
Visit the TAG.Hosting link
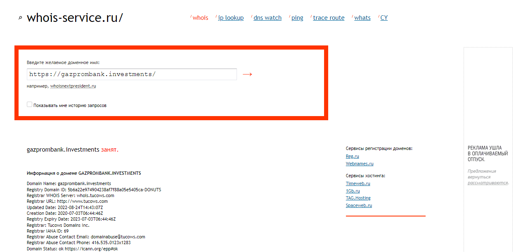coord(358,198)
